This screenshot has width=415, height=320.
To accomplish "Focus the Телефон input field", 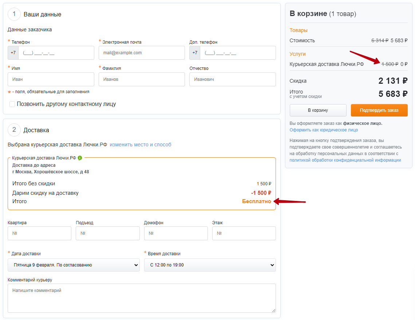I will click(56, 53).
